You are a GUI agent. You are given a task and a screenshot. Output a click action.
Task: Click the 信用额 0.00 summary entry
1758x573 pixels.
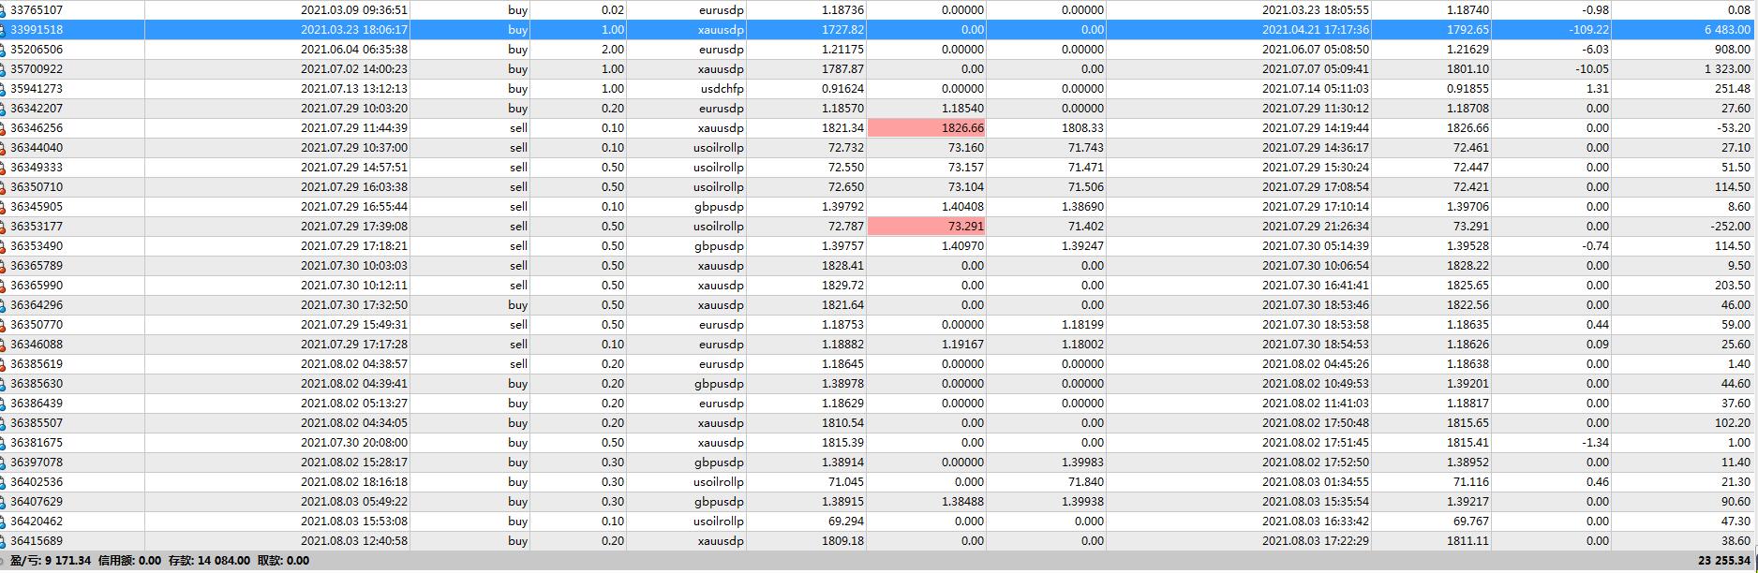pos(129,561)
